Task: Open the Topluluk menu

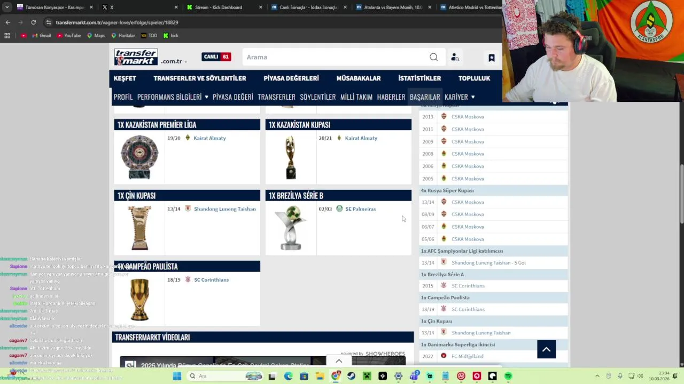Action: coord(474,78)
